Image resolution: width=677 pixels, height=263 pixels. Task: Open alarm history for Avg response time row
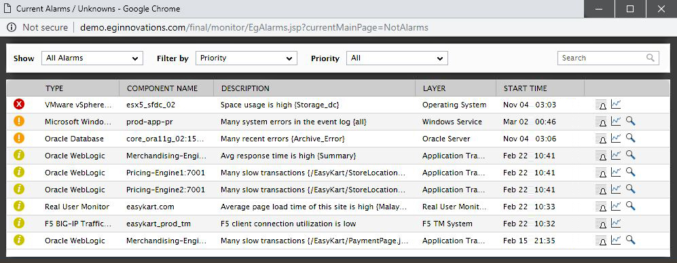click(x=601, y=156)
